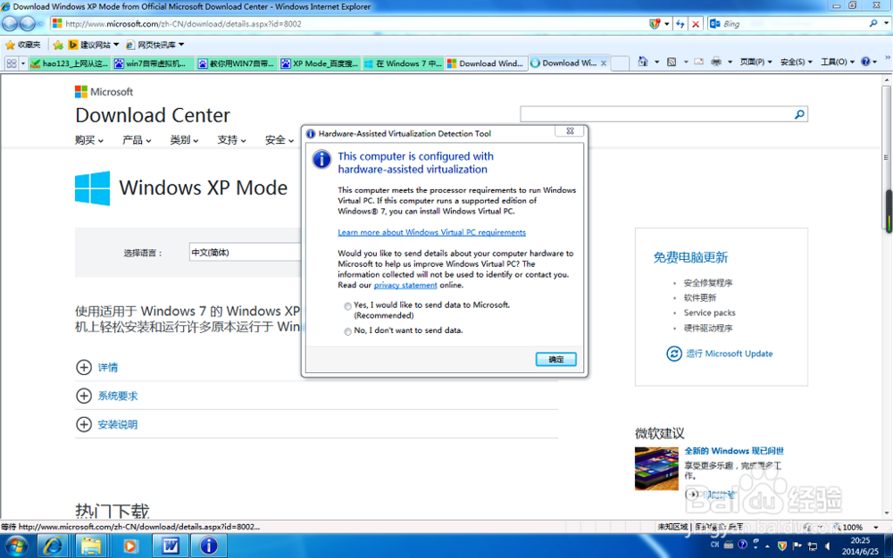Viewport: 893px width, 558px height.
Task: Open the 产品 dropdown menu
Action: tap(137, 139)
